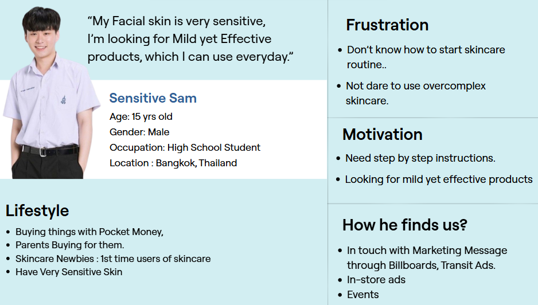The image size is (538, 305).
Task: Click 'Occupation: High School Student' line
Action: (x=185, y=147)
